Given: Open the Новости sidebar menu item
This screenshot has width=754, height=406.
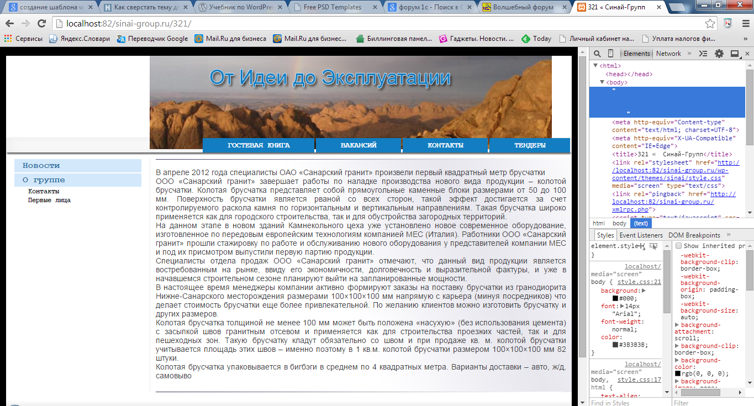Looking at the screenshot, I should (x=78, y=166).
